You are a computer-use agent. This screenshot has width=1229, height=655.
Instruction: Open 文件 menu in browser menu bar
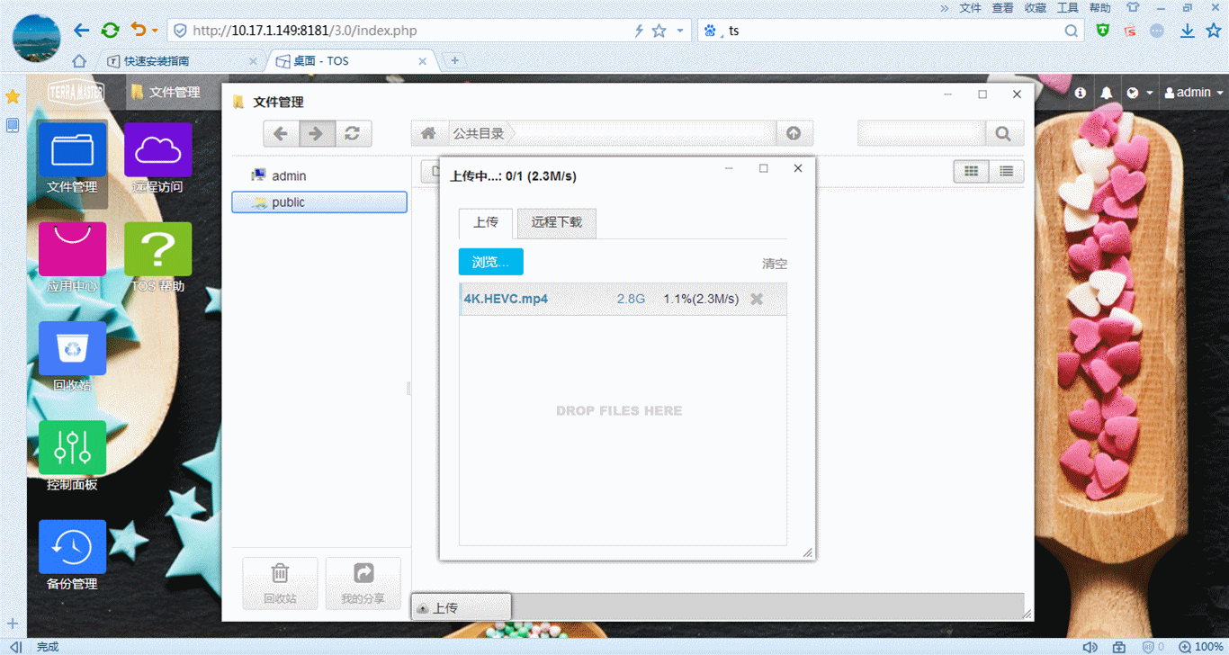pyautogui.click(x=971, y=7)
